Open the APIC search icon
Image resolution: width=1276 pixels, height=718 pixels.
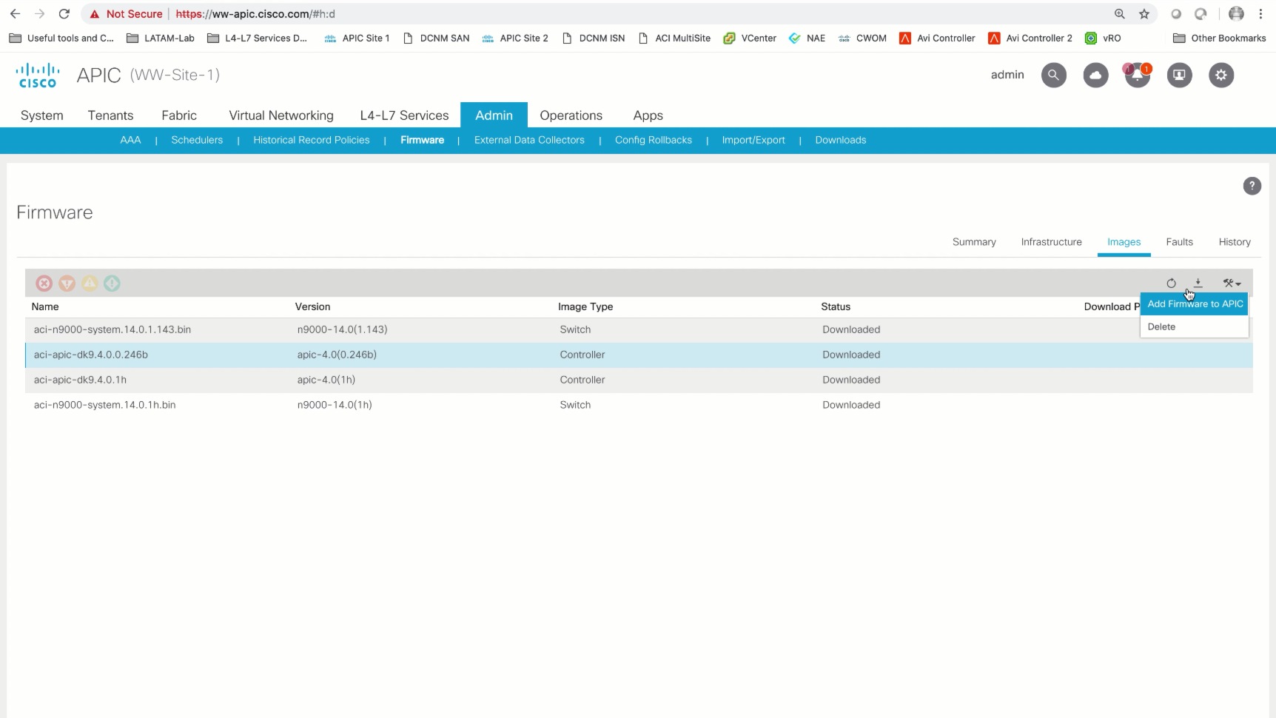(1053, 75)
